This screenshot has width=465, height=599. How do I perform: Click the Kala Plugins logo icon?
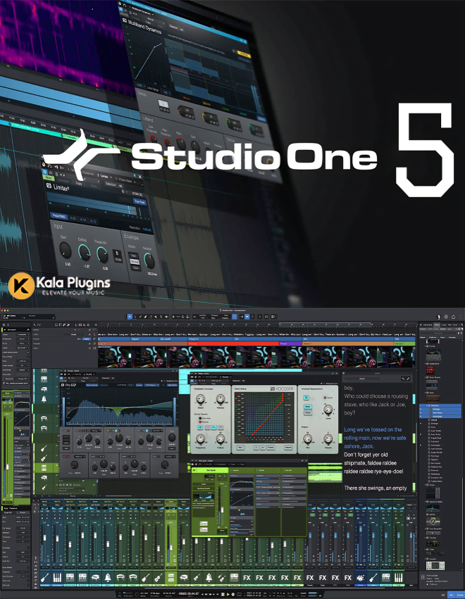point(22,284)
